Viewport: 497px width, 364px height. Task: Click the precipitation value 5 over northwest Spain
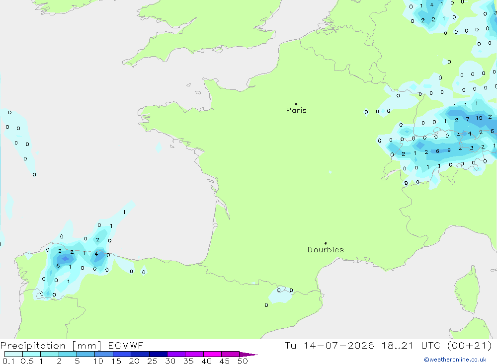[58, 266]
